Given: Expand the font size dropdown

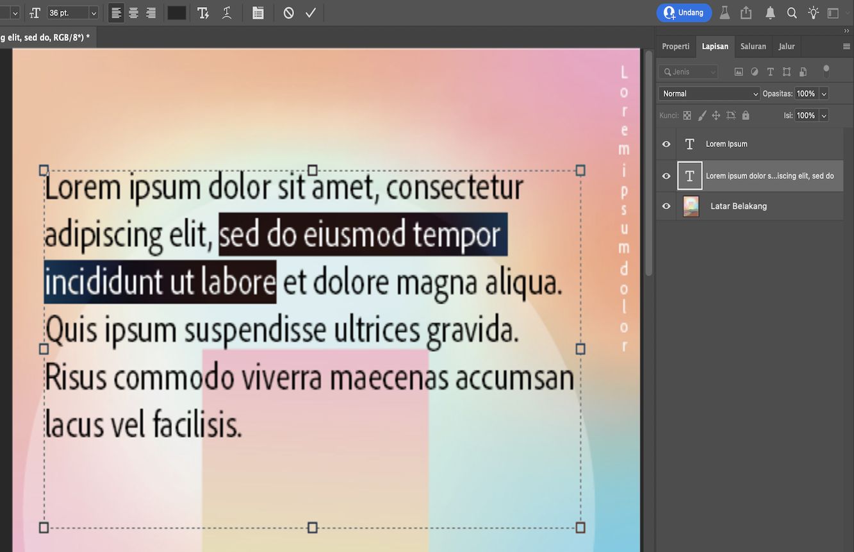Looking at the screenshot, I should (x=94, y=12).
